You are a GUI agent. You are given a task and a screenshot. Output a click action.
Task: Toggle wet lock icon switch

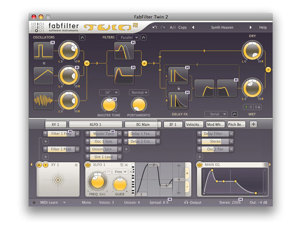[257, 107]
